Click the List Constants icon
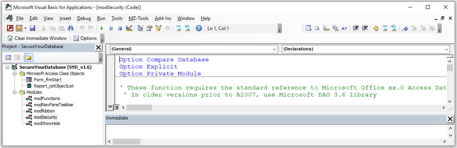This screenshot has height=148, width=457. tap(317, 29)
